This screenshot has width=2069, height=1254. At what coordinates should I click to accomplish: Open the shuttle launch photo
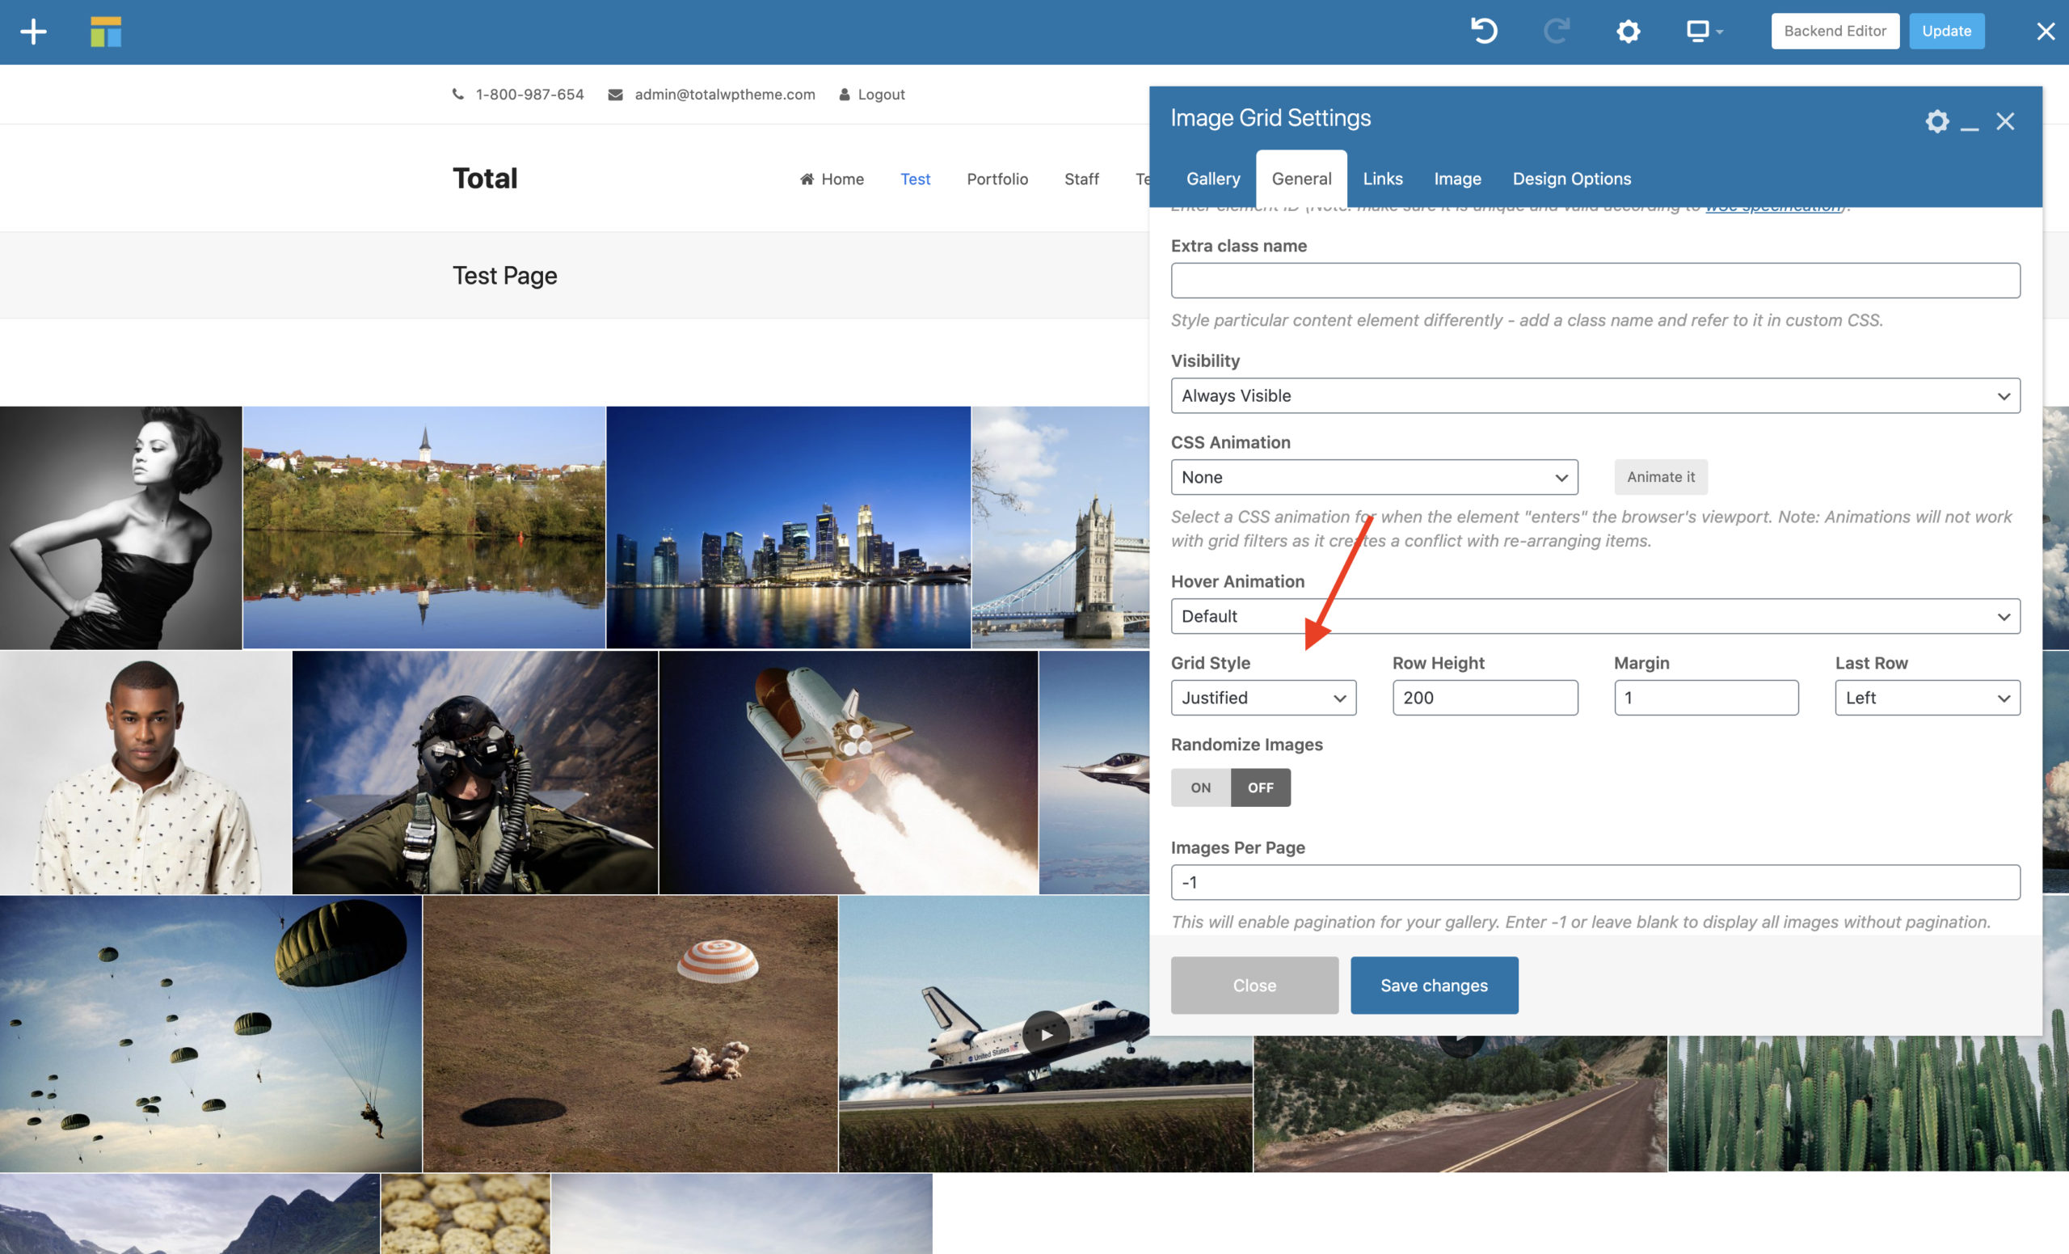(x=849, y=773)
